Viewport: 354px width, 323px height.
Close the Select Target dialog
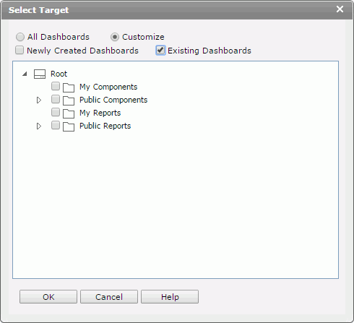(340, 9)
